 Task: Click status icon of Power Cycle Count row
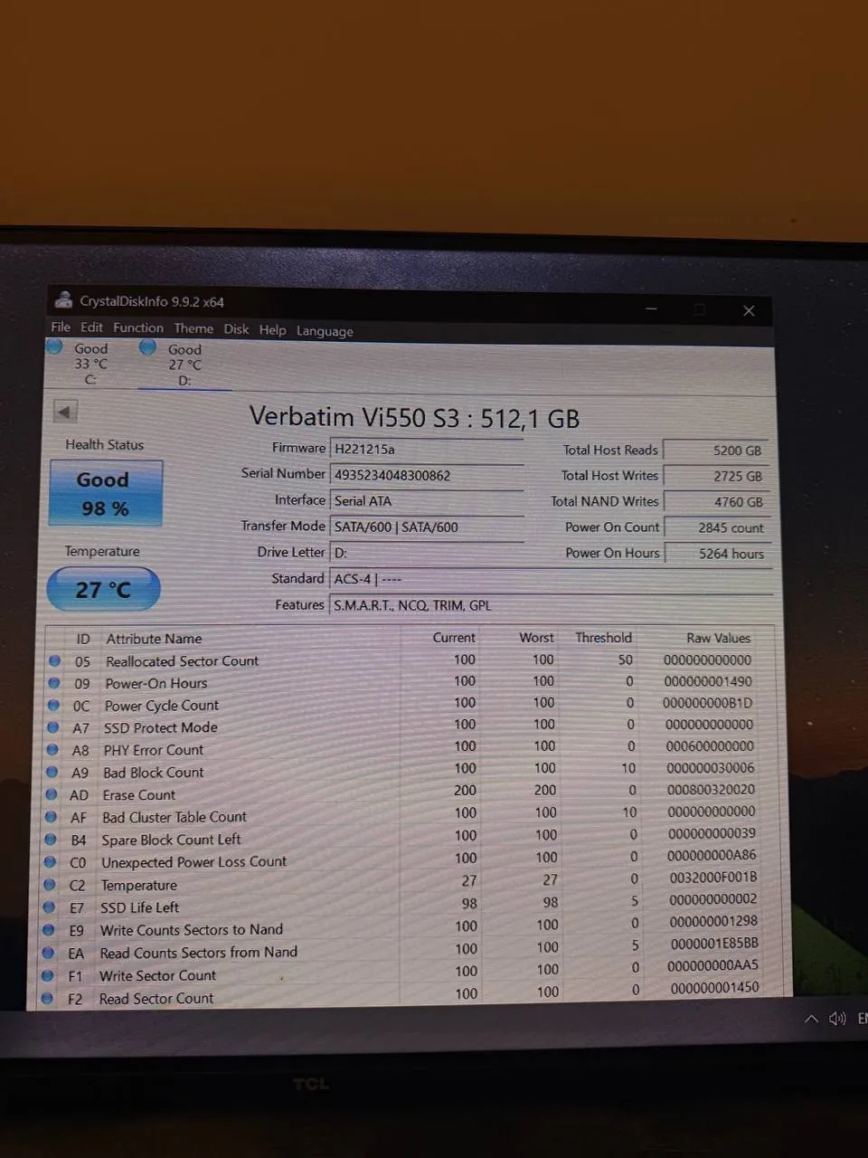pos(53,705)
